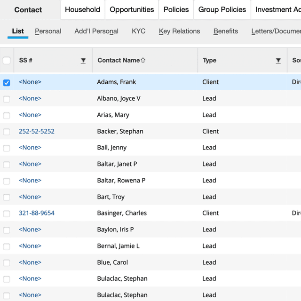Select contact name Baltar, Rowena P
This screenshot has width=301, height=301.
(x=121, y=181)
